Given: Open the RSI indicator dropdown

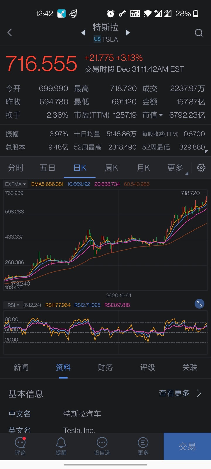Looking at the screenshot, I should coord(13,305).
